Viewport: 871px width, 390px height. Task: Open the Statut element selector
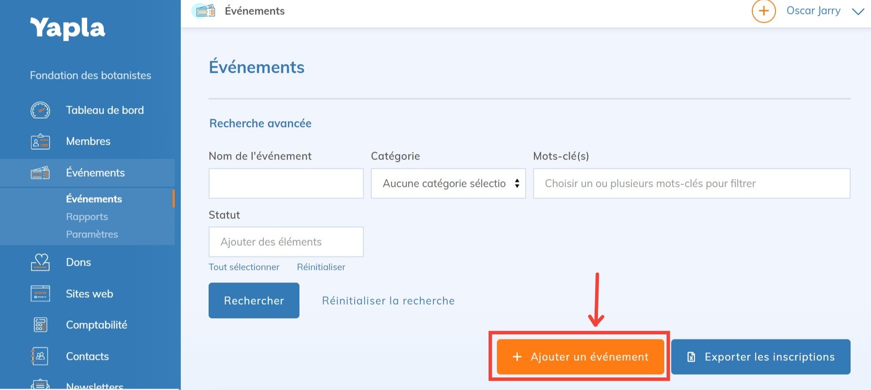[286, 242]
